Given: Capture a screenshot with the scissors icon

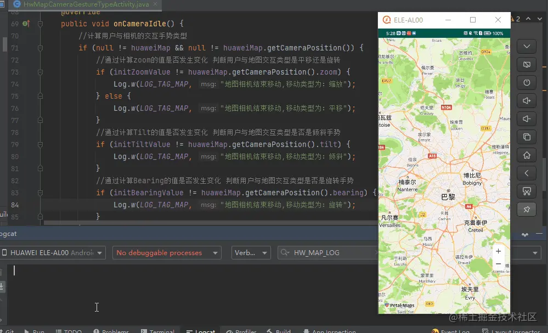Looking at the screenshot, I should click(527, 191).
